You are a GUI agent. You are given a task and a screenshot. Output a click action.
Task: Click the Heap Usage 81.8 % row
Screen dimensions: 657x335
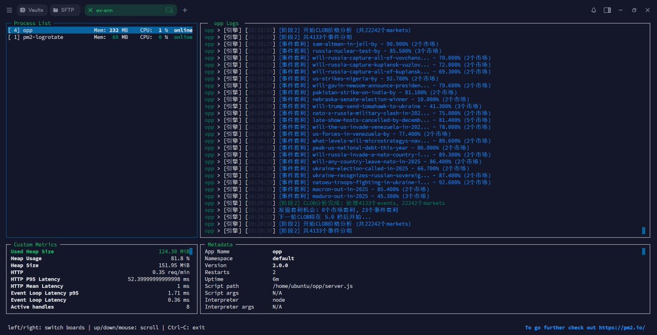click(100, 258)
